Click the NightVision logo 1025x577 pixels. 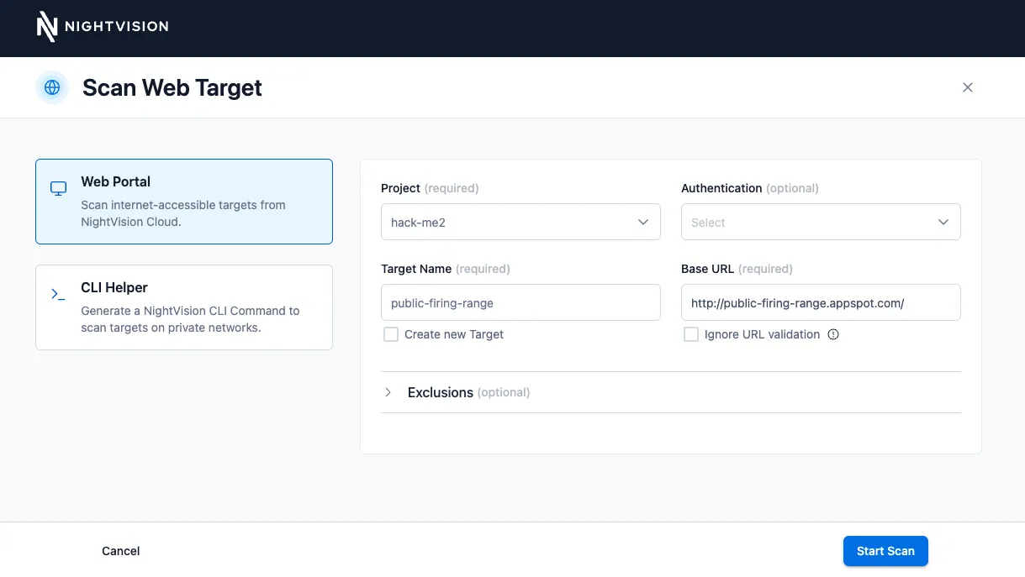[103, 27]
